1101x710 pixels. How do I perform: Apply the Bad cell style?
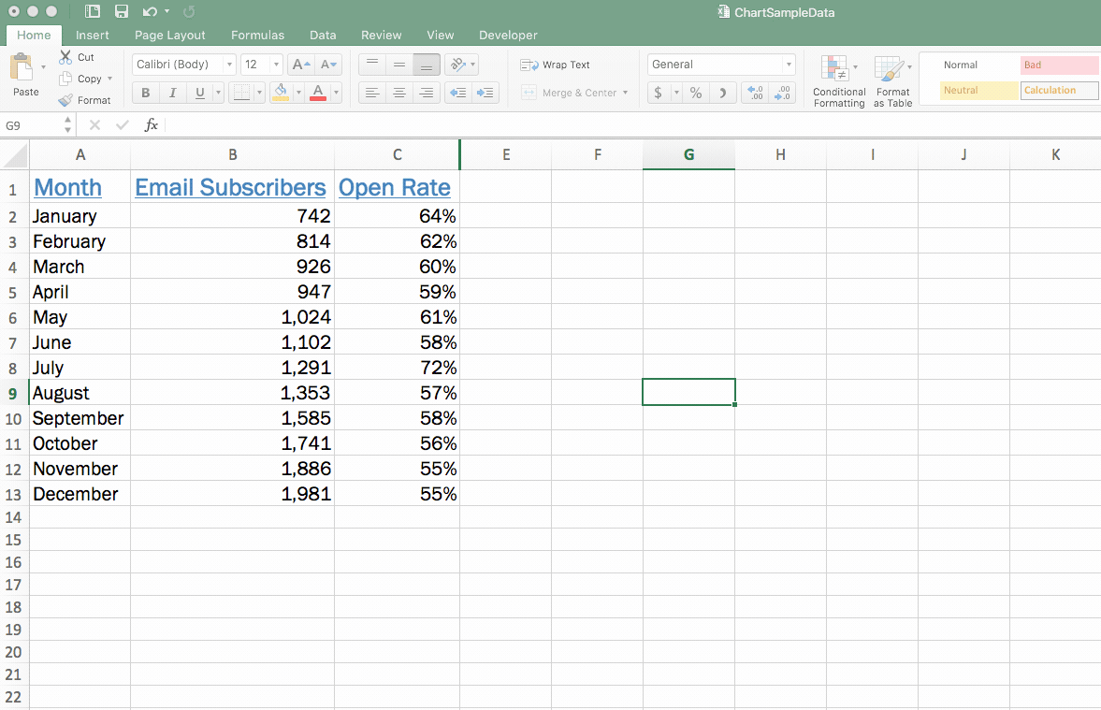point(1057,65)
